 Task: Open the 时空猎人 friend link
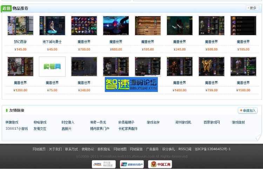tap(68, 122)
